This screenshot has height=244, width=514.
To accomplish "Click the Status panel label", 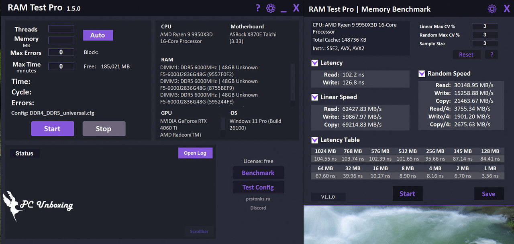I will point(24,153).
